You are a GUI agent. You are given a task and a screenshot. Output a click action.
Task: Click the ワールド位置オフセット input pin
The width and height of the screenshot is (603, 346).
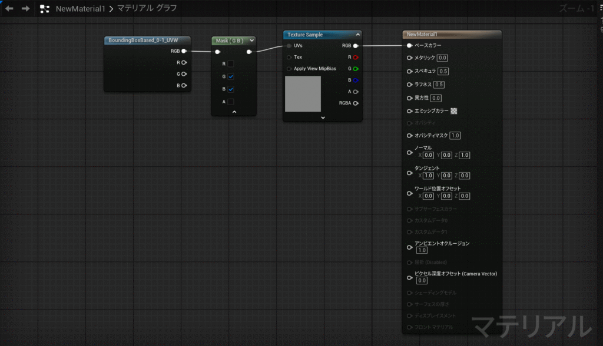point(410,193)
